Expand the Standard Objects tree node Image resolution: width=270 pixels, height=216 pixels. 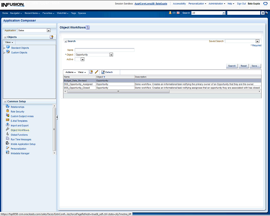coord(4,48)
